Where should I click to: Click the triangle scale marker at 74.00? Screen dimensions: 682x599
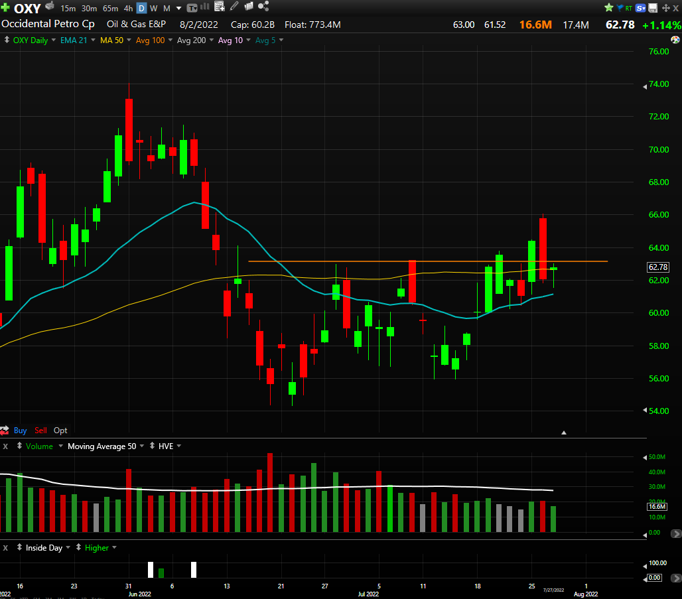coord(645,87)
